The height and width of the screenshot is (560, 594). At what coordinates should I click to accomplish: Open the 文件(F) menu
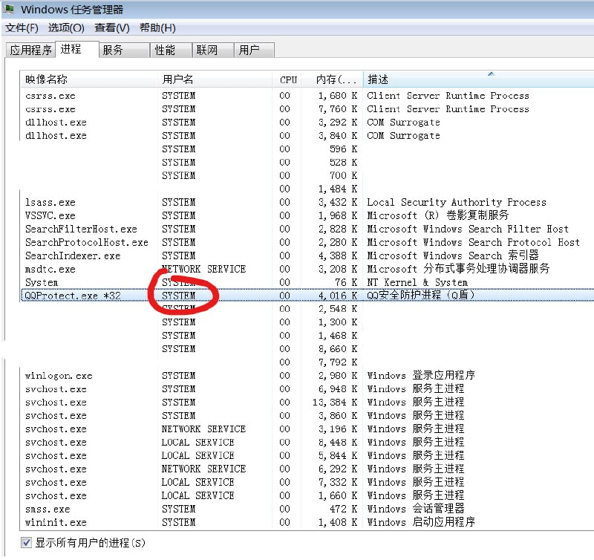[x=22, y=28]
